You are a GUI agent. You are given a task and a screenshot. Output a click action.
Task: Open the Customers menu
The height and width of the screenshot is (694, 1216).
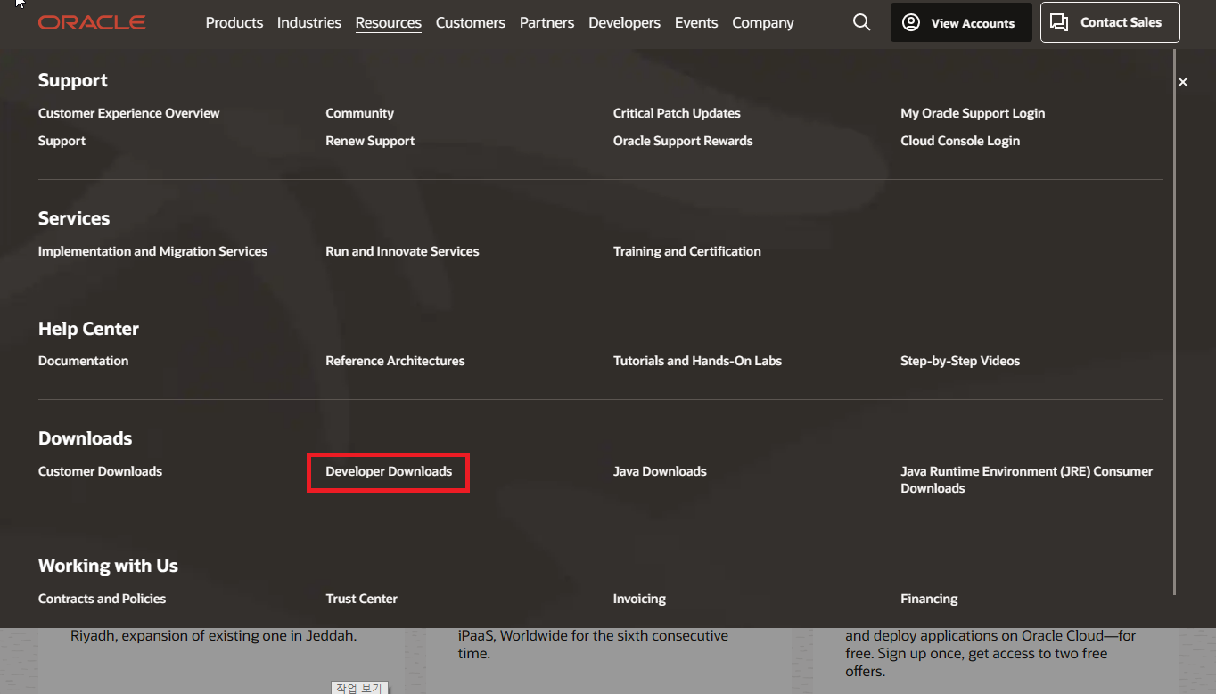(x=471, y=22)
